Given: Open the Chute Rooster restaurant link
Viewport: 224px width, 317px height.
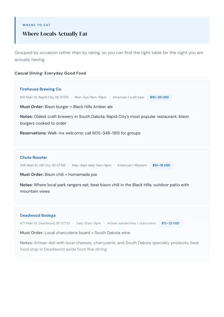Looking at the screenshot, I should coord(34,157).
